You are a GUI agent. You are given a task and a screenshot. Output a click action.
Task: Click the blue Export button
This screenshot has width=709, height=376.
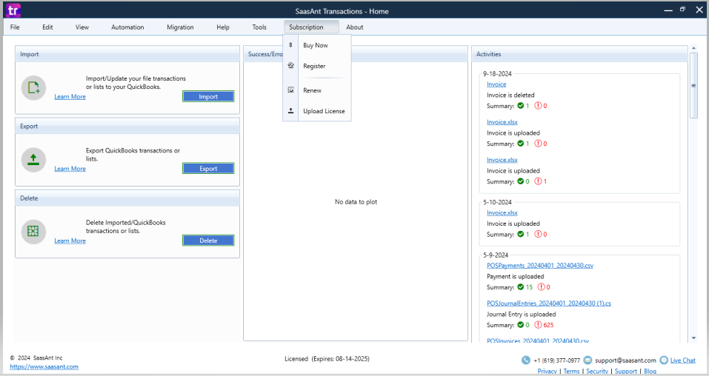[x=208, y=168]
